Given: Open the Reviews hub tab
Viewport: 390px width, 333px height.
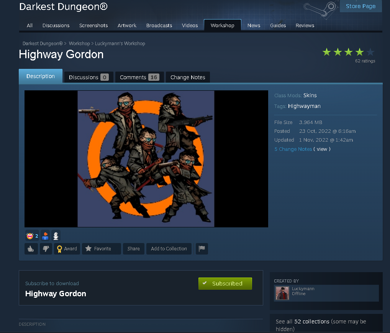Looking at the screenshot, I should (x=305, y=25).
